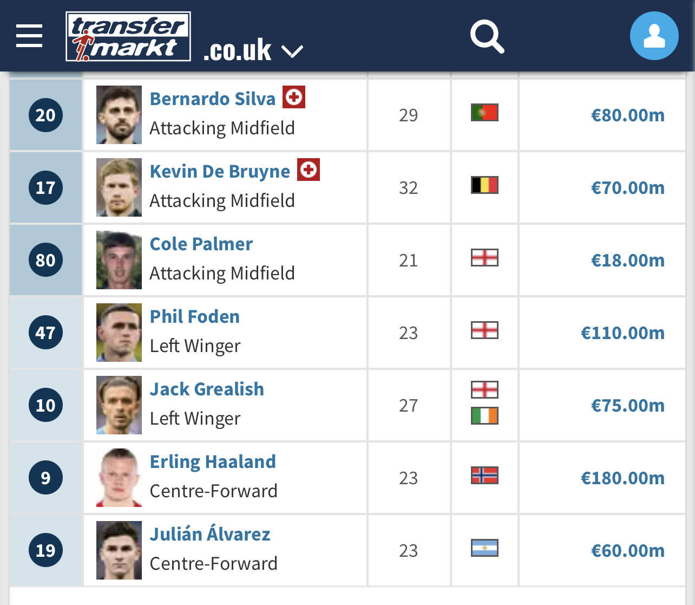Screen dimensions: 695x605
Task: Click the Norway flag icon
Action: coord(484,476)
